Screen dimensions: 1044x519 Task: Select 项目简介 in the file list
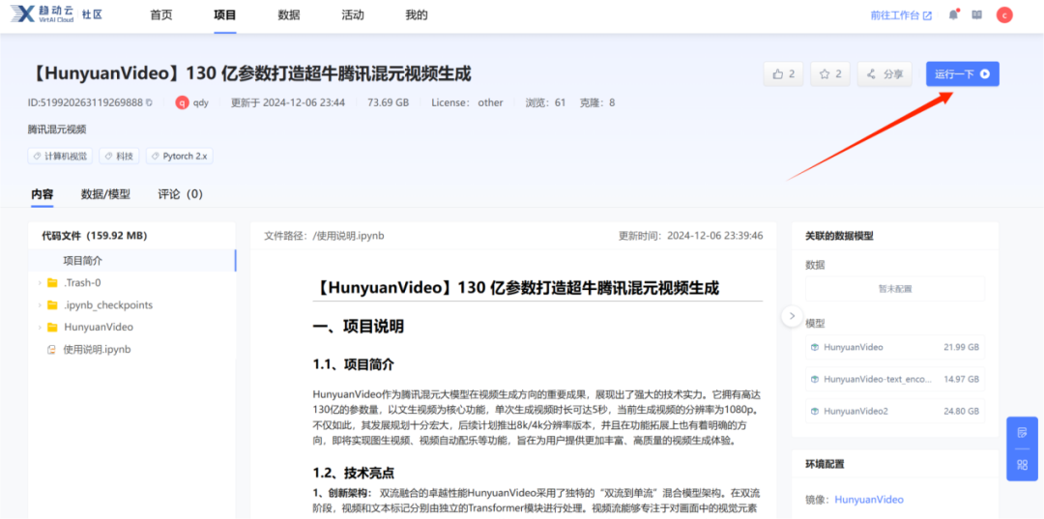[132, 261]
